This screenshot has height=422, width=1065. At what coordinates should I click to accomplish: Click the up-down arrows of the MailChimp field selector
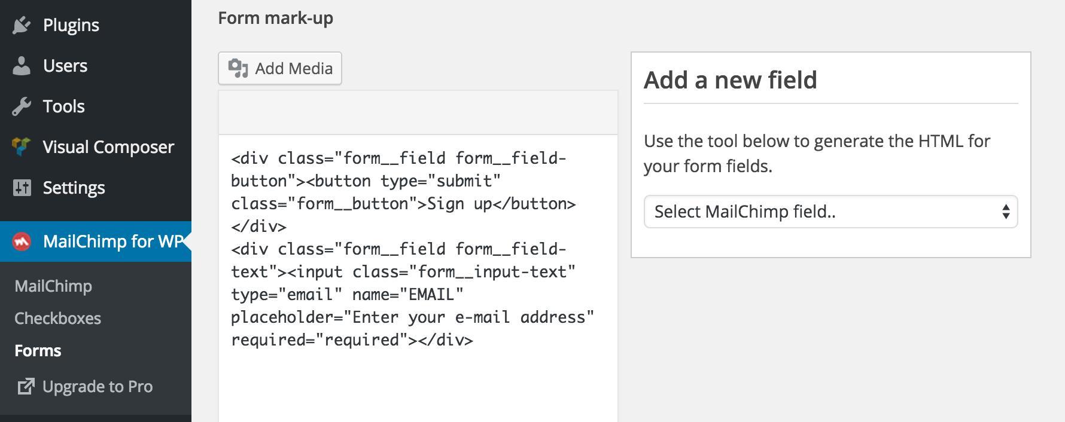click(1006, 212)
